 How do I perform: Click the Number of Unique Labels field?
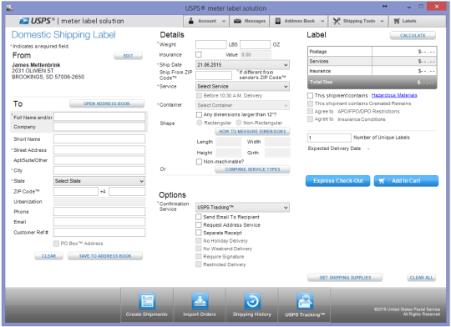pos(329,138)
